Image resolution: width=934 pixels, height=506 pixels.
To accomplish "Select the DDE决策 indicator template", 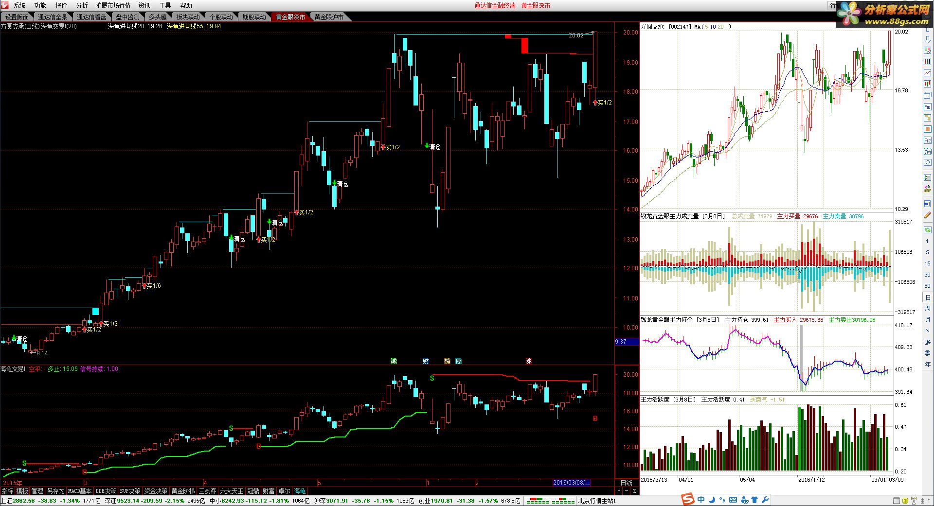I will coord(106,491).
